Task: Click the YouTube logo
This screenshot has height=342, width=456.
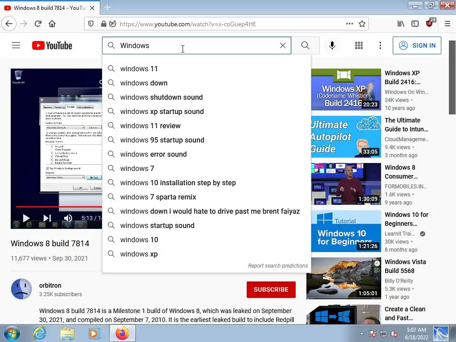Action: tap(52, 45)
